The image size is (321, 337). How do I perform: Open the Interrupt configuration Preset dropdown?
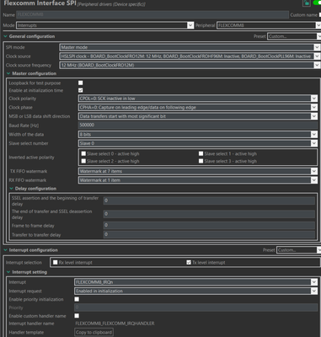tap(299, 250)
